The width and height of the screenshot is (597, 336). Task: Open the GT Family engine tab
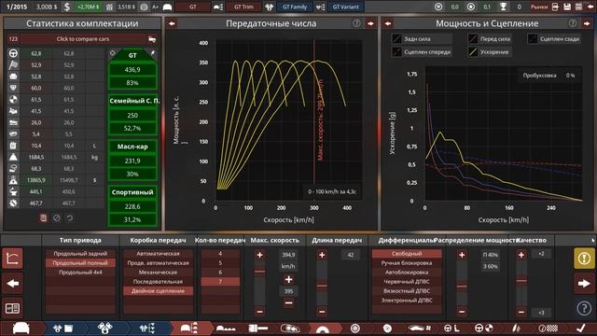[295, 7]
